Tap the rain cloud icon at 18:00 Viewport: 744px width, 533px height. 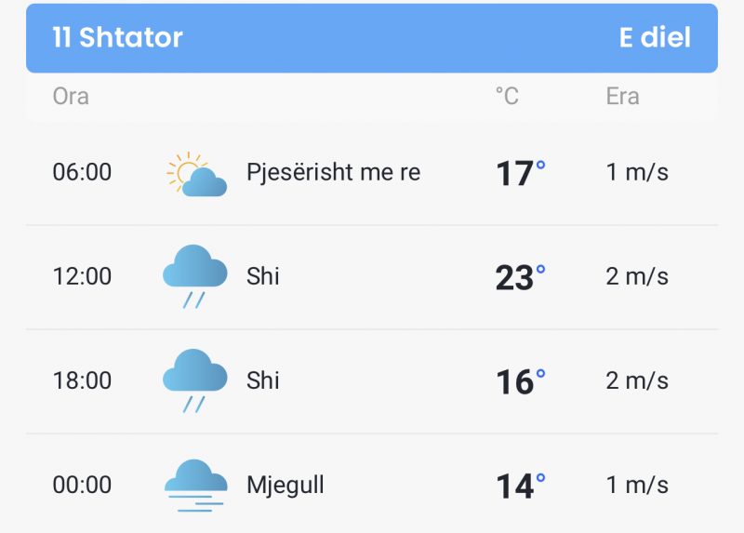click(195, 381)
